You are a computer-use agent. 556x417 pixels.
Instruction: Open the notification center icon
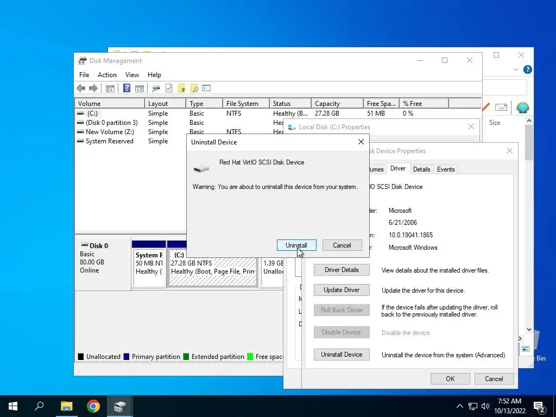pyautogui.click(x=539, y=407)
